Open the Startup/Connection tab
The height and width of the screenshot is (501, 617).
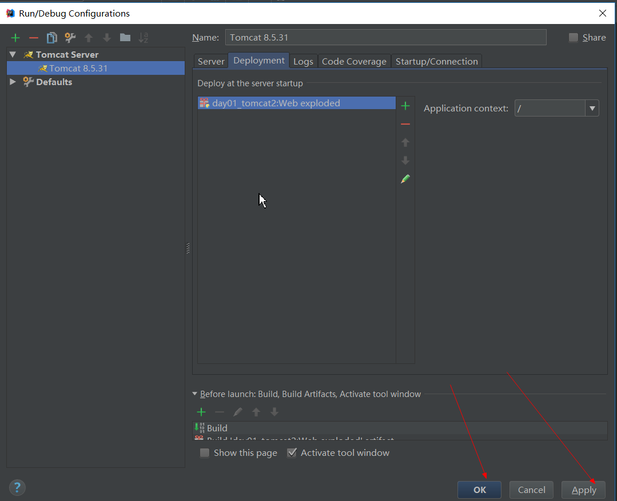[436, 61]
